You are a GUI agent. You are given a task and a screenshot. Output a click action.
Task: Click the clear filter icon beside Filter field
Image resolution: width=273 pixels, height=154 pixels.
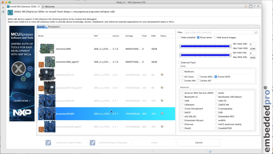(x=256, y=32)
